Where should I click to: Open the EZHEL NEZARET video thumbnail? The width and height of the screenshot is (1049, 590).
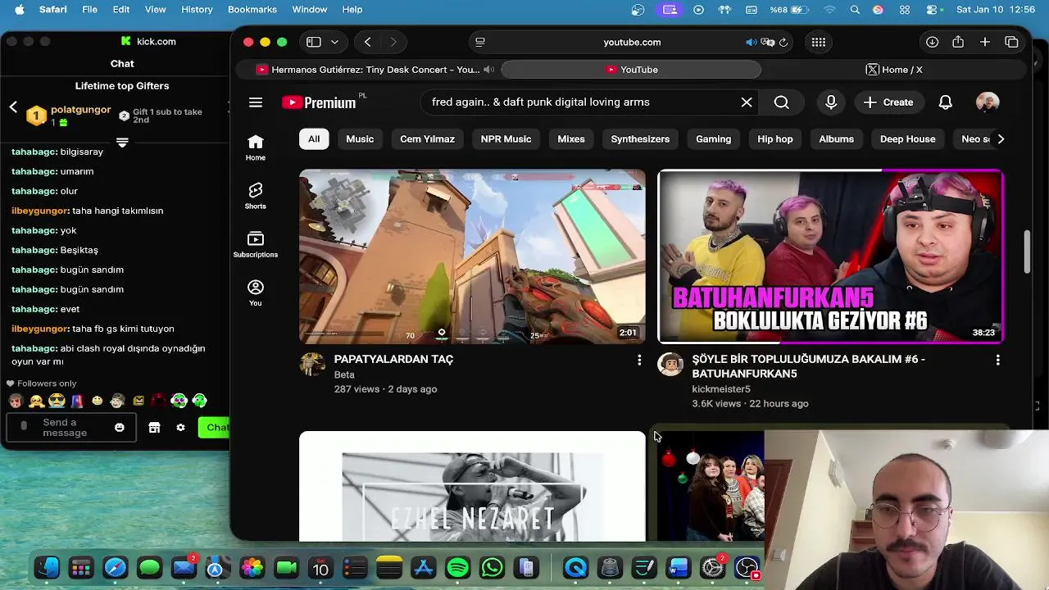pyautogui.click(x=472, y=487)
